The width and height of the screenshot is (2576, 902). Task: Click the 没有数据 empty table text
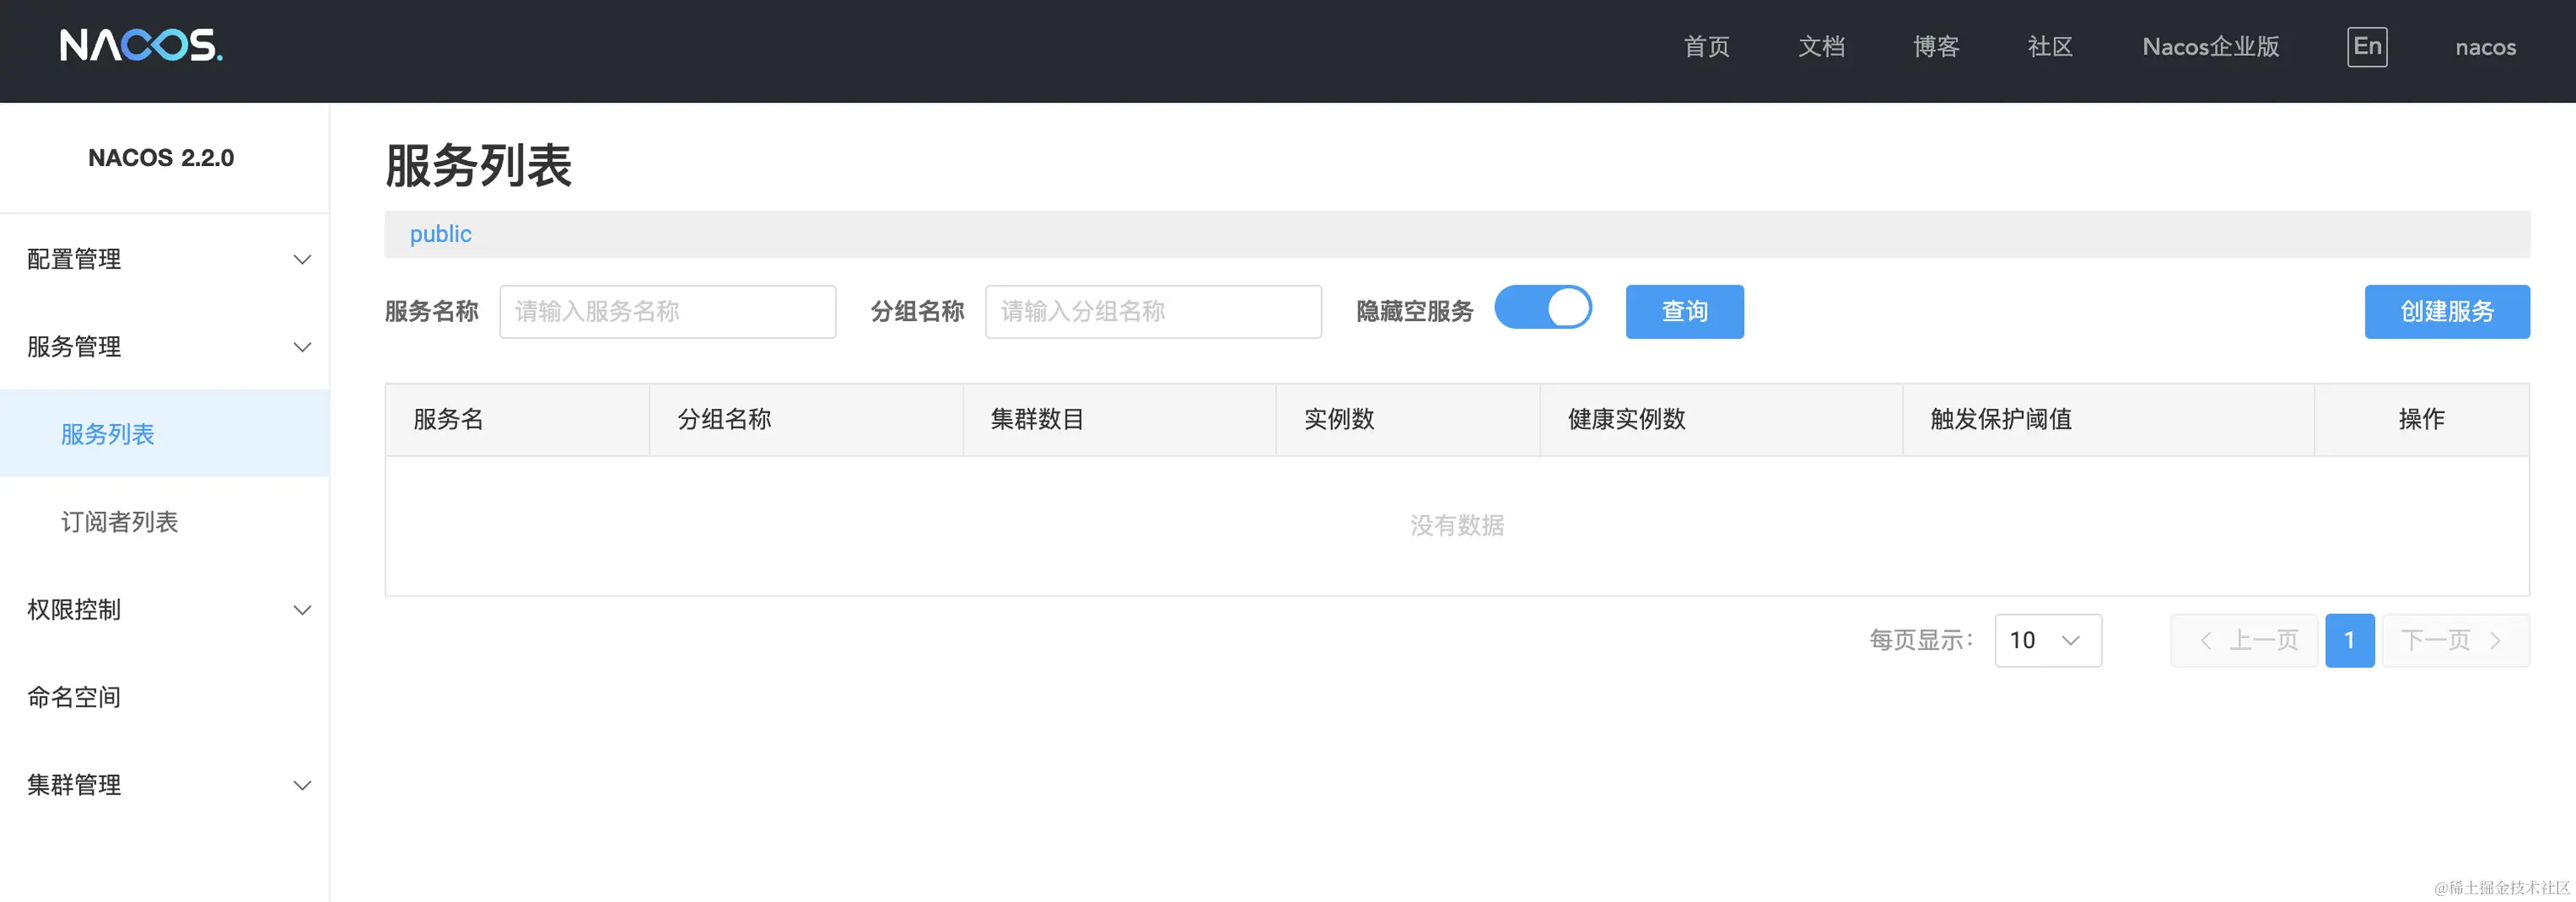[x=1457, y=526]
